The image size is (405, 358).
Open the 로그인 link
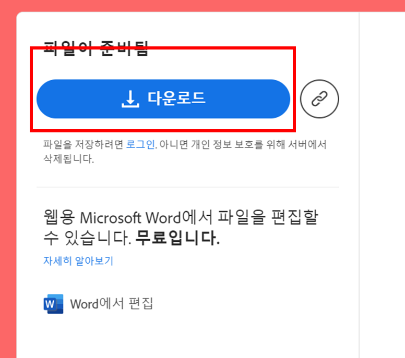click(140, 144)
